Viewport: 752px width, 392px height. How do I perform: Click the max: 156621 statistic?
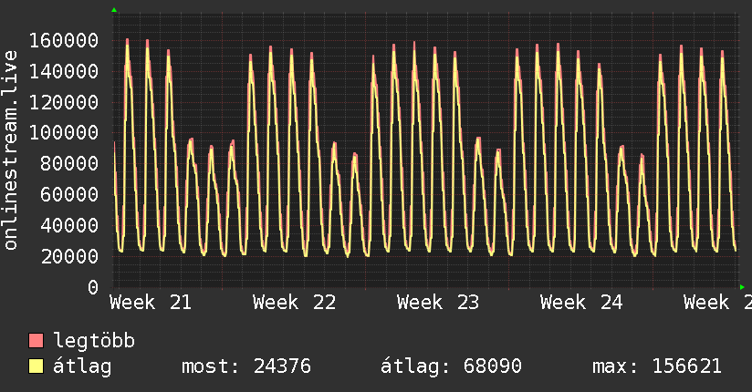657,366
